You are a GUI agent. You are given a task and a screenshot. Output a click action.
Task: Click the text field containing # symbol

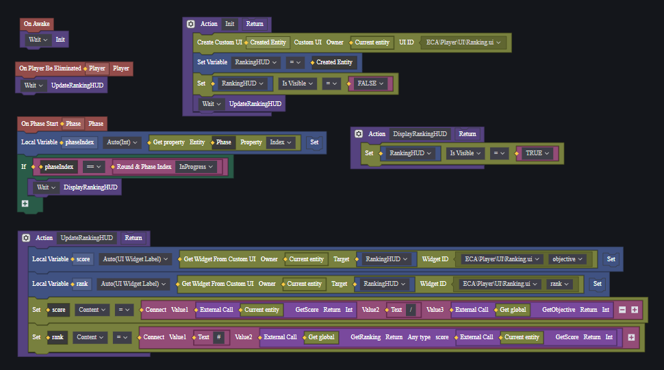point(219,337)
